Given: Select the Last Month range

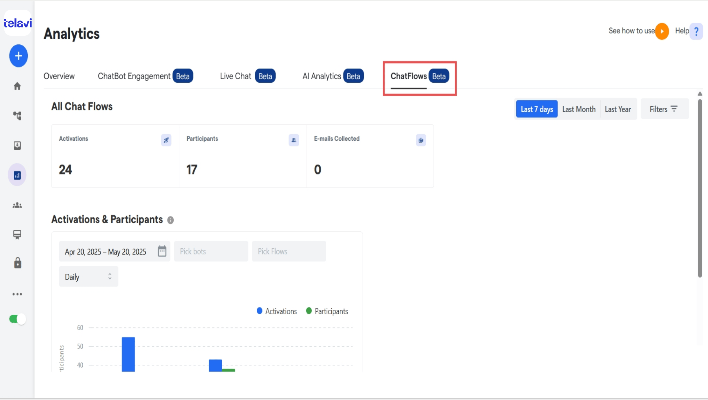Looking at the screenshot, I should 579,109.
